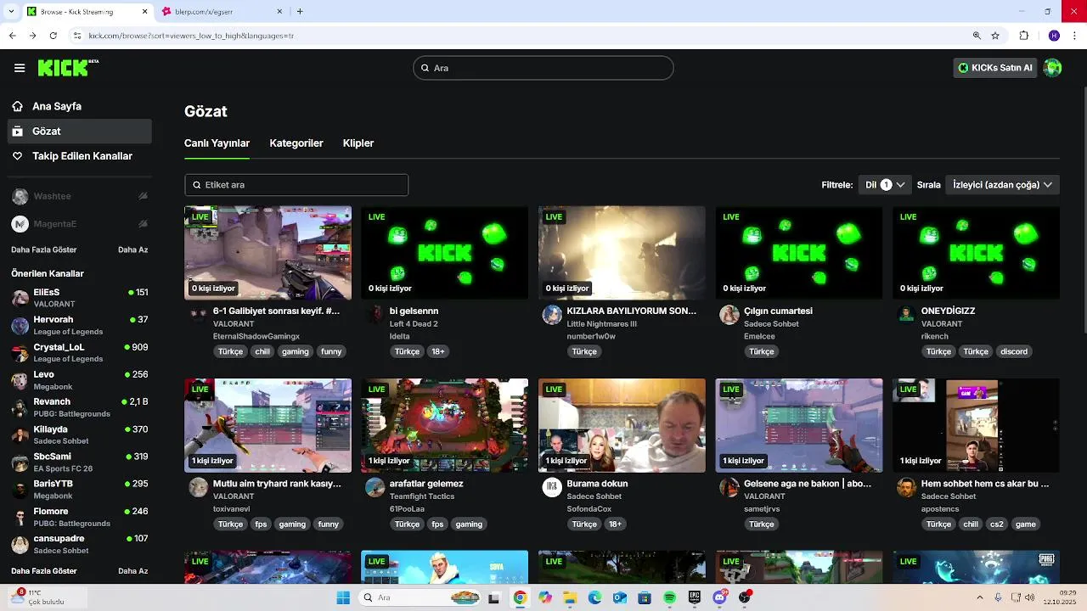Open arafatlar gelemez stream thumbnail
Screen dimensions: 1087x611
click(444, 425)
